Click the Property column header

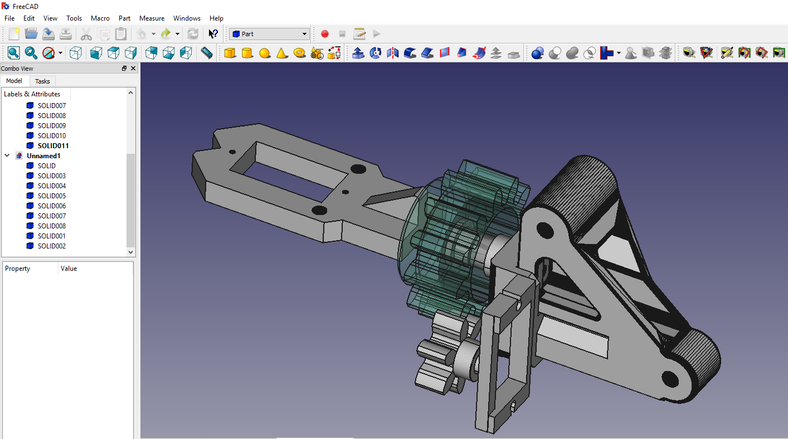point(30,269)
